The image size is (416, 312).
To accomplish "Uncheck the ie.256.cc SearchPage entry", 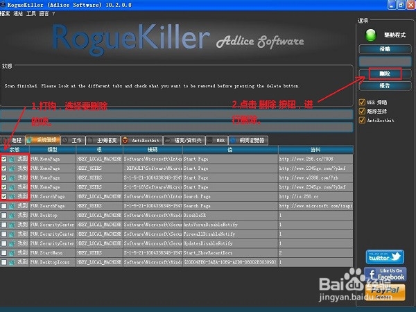I will coord(4,197).
